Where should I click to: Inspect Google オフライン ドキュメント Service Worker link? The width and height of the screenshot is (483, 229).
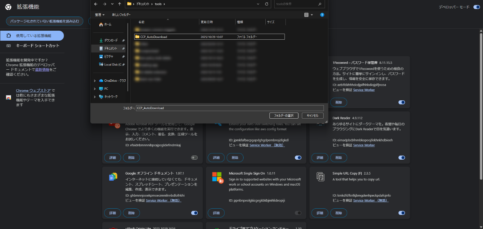[x=164, y=200]
